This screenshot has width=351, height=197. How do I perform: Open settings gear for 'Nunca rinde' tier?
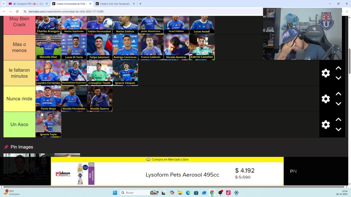[326, 99]
